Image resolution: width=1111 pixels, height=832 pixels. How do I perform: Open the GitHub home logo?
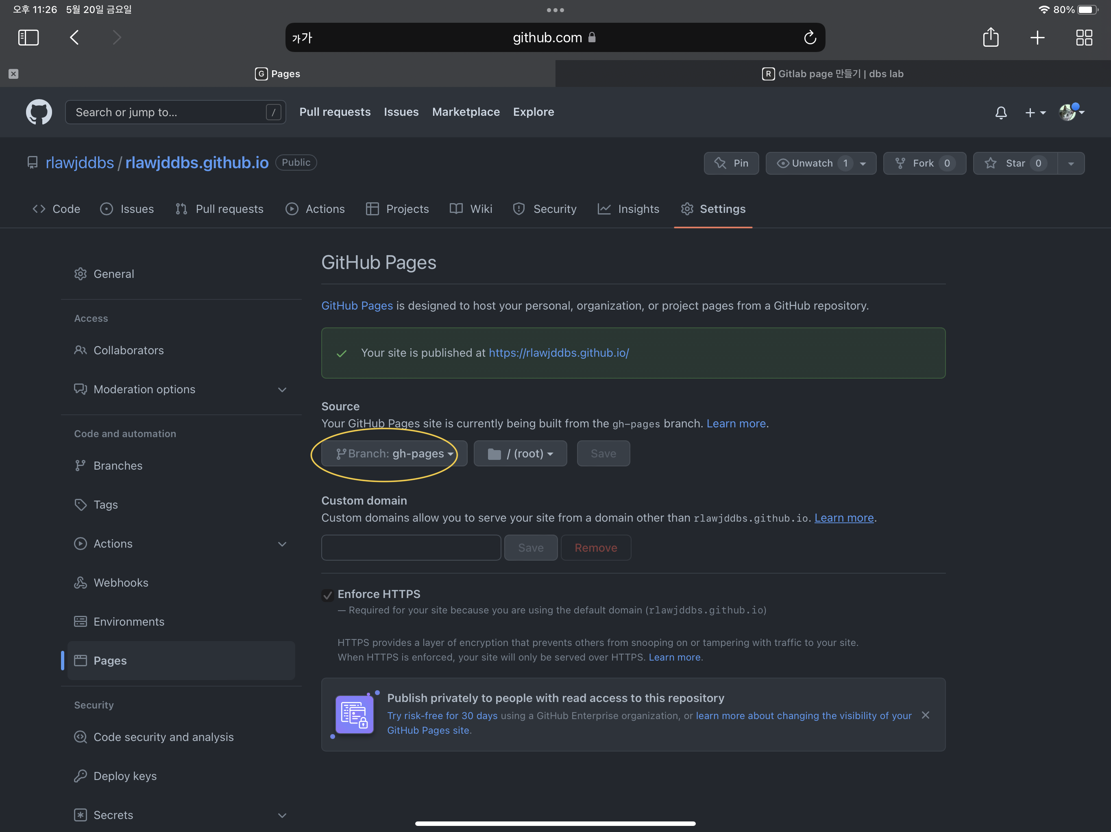click(39, 112)
